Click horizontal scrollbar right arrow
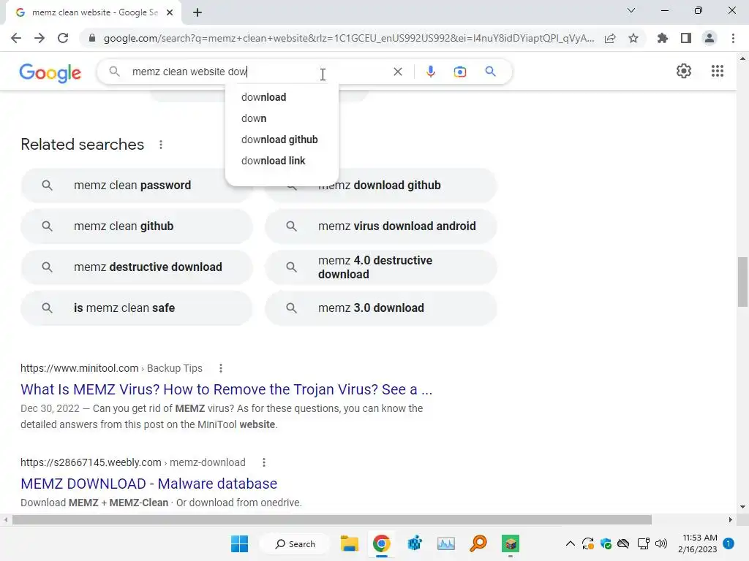Image resolution: width=749 pixels, height=561 pixels. (731, 519)
